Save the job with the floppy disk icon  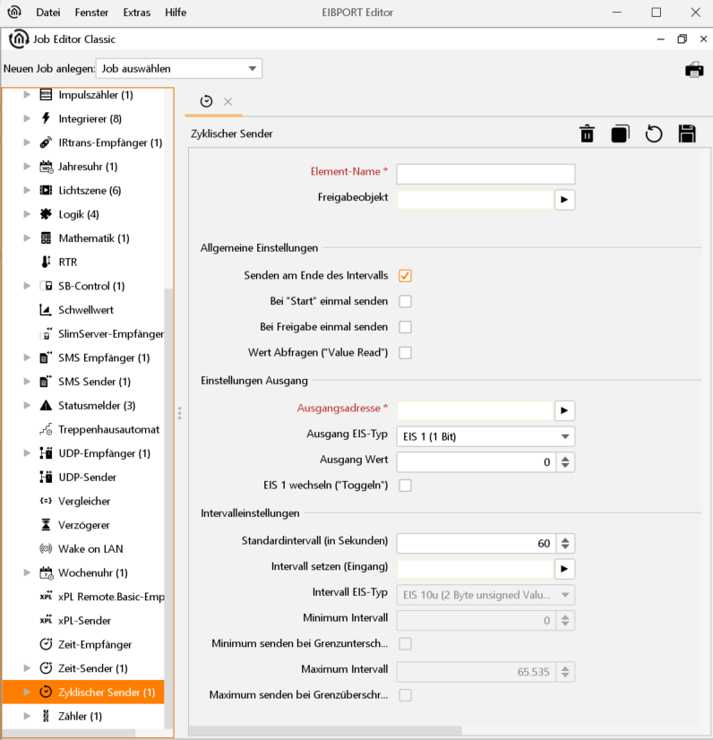[x=687, y=133]
